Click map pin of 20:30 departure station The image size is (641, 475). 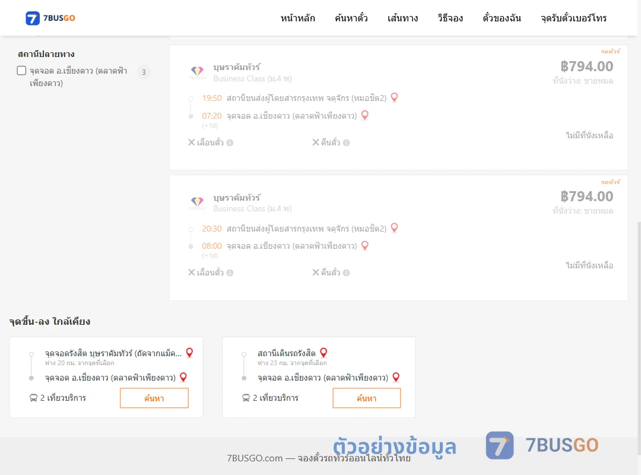394,228
